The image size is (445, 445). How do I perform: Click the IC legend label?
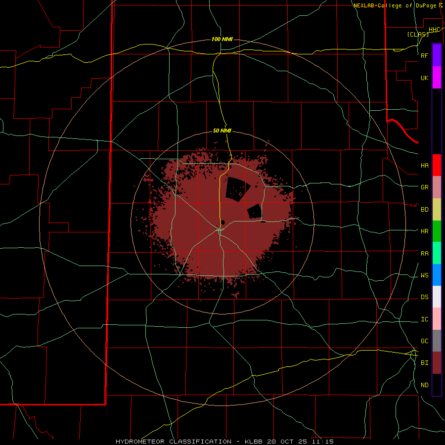pyautogui.click(x=425, y=319)
